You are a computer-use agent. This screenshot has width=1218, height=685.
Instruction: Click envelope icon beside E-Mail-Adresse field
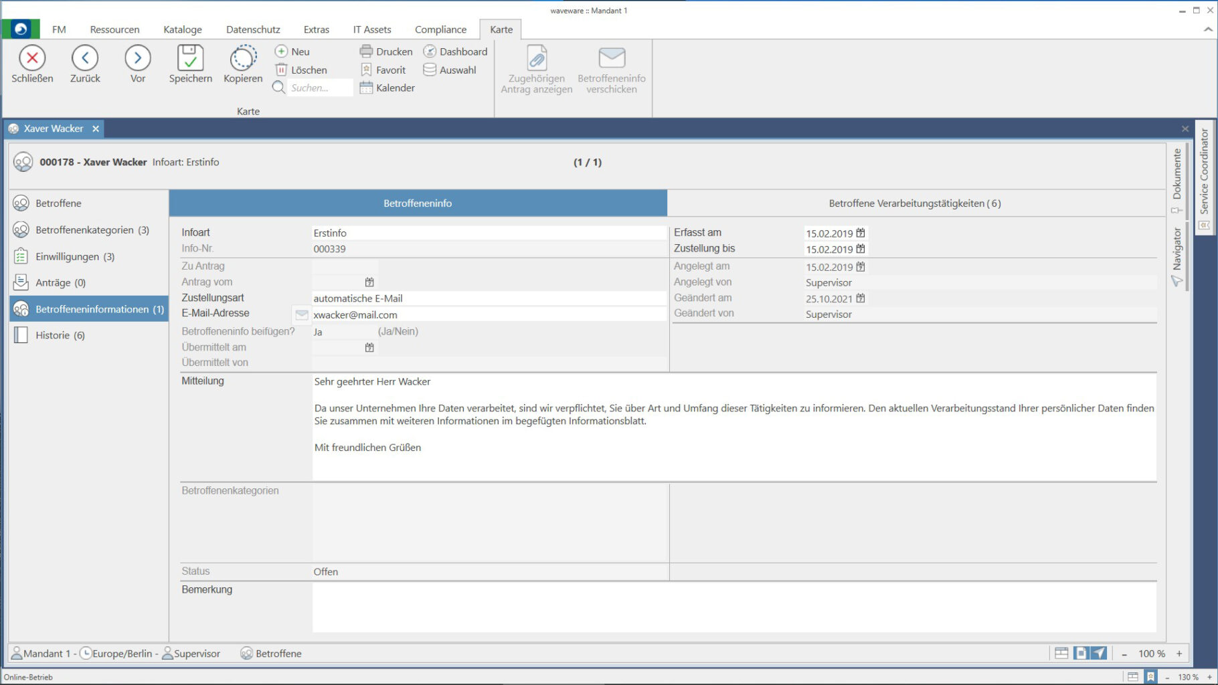tap(302, 314)
